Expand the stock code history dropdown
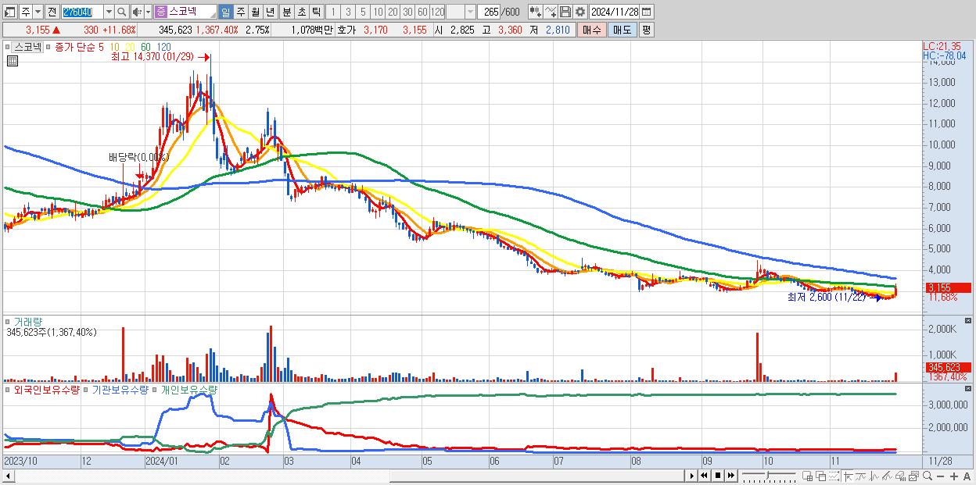The height and width of the screenshot is (485, 976). click(109, 12)
